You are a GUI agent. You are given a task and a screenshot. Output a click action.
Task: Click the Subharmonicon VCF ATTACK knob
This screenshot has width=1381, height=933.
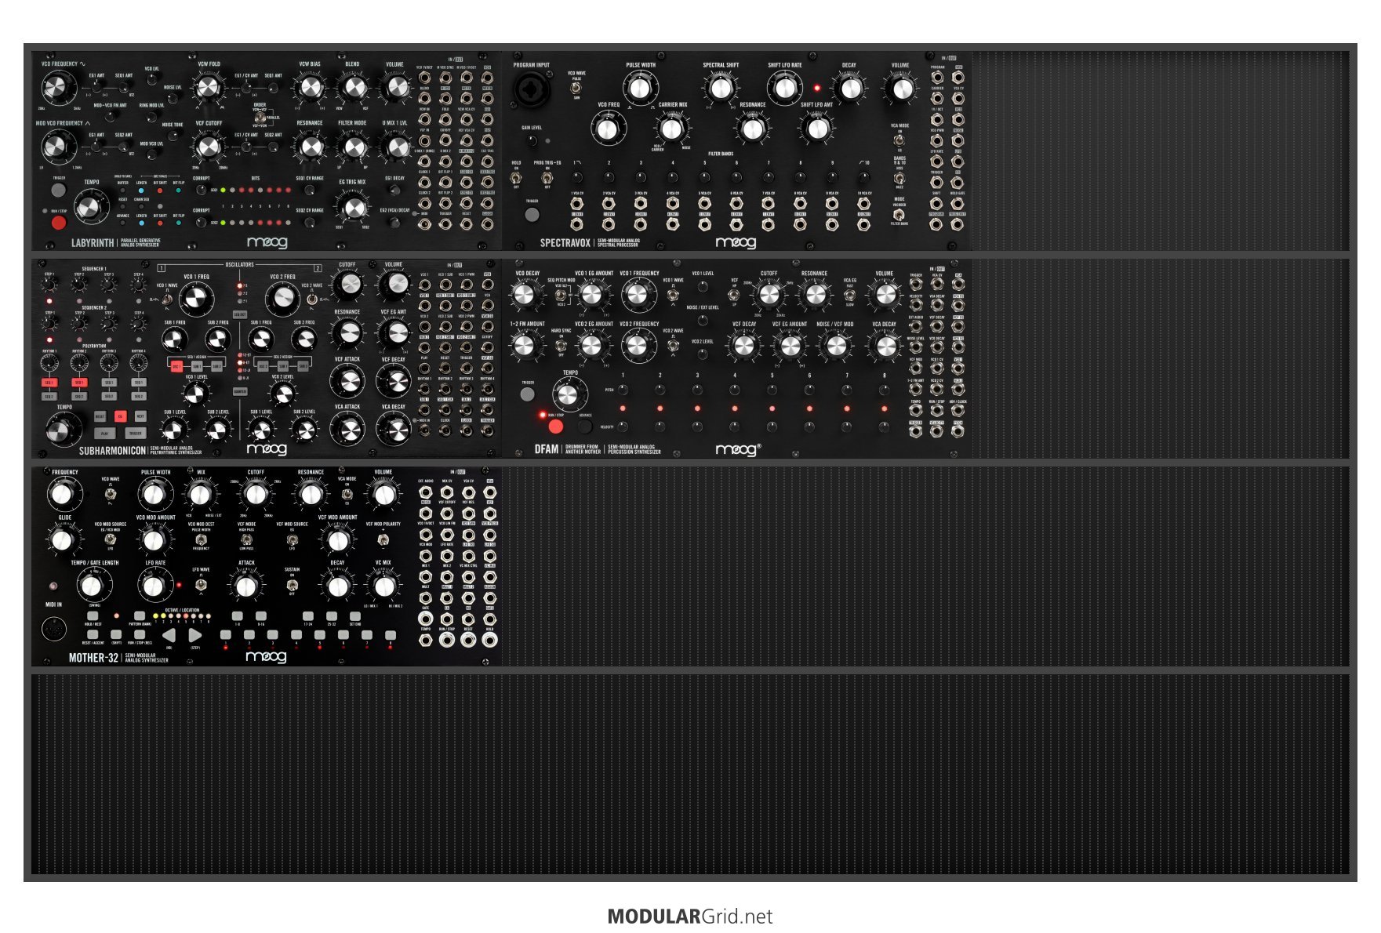(x=347, y=382)
